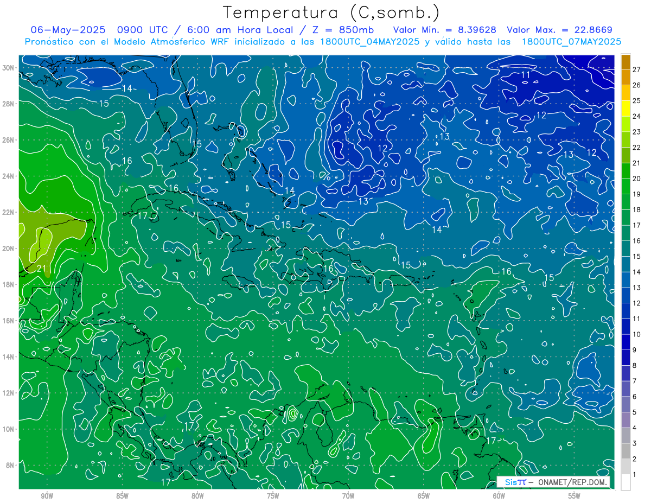Click the "11" contour label on the map

coord(526,75)
